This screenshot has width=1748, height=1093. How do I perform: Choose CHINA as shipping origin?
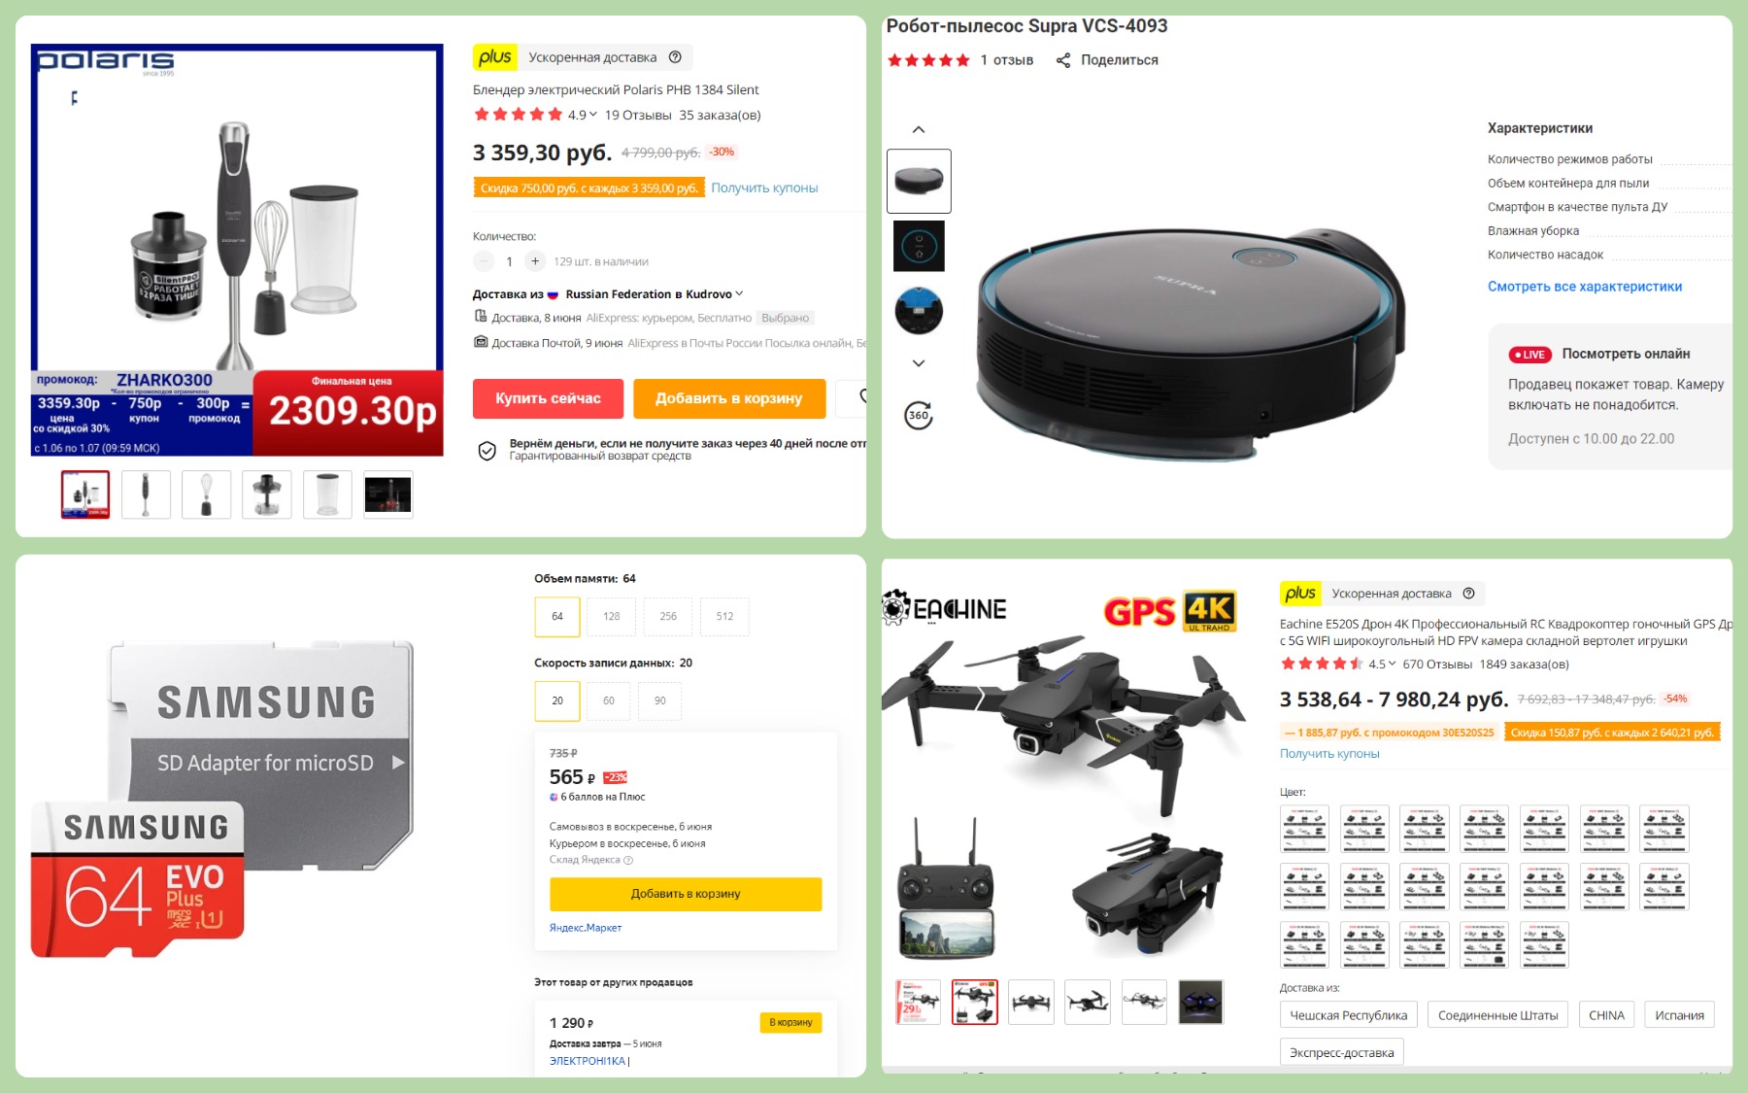pyautogui.click(x=1606, y=1015)
